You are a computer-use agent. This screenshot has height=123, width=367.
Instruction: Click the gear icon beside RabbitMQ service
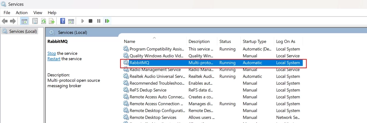(x=126, y=63)
